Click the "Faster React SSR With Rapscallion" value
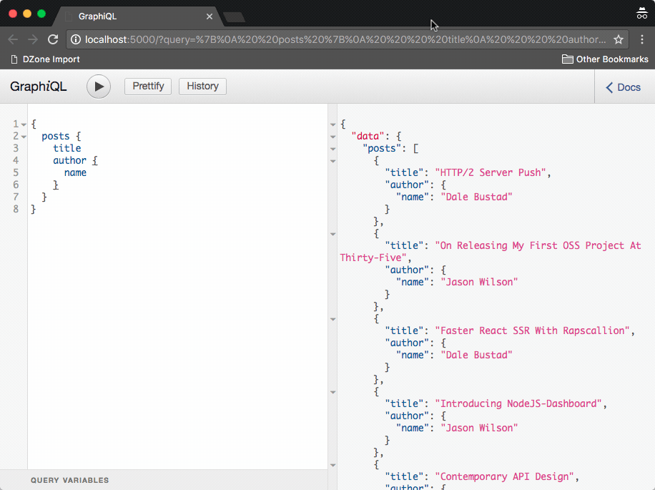The image size is (655, 490). tap(532, 330)
